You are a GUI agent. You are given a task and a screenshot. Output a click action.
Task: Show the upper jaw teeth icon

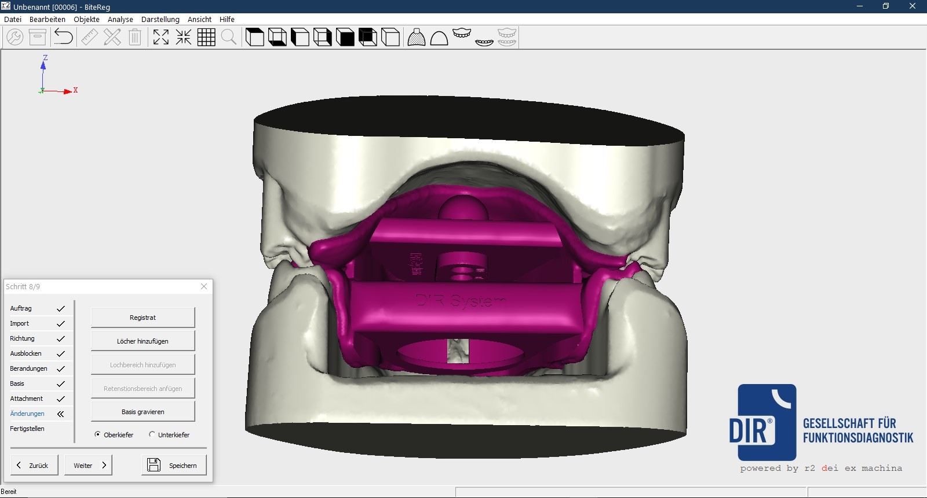[462, 33]
